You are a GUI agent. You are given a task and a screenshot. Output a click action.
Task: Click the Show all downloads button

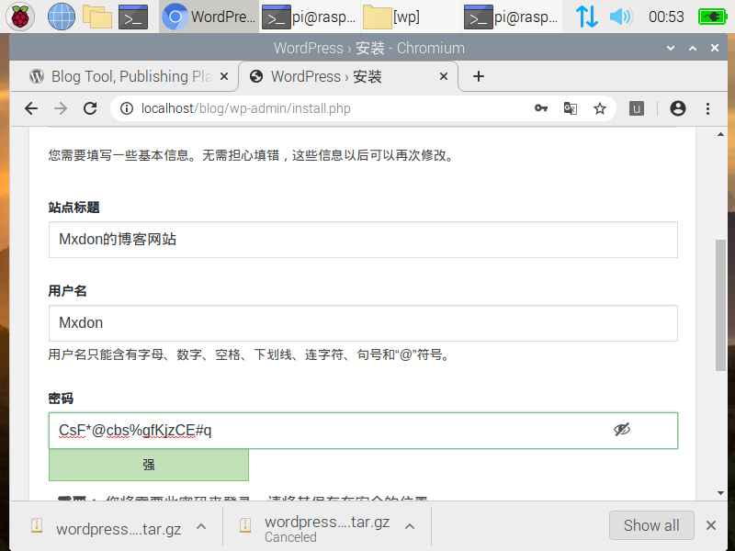(x=651, y=525)
